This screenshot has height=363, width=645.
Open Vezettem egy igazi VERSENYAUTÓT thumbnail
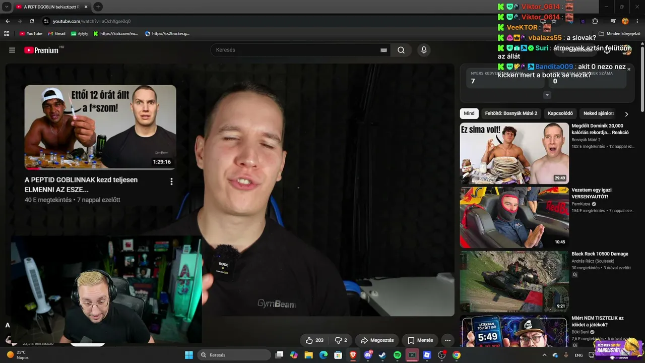[514, 217]
